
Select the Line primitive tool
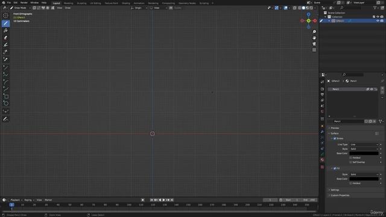[x=5, y=68]
